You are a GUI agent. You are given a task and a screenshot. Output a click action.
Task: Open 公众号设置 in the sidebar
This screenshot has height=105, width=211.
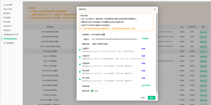(x=8, y=5)
